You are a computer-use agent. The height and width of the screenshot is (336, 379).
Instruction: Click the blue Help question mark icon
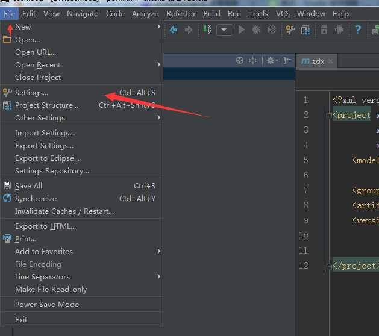click(358, 30)
